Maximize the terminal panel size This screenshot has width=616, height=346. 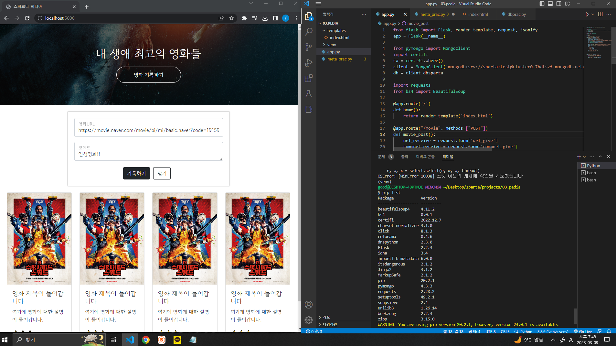point(600,157)
